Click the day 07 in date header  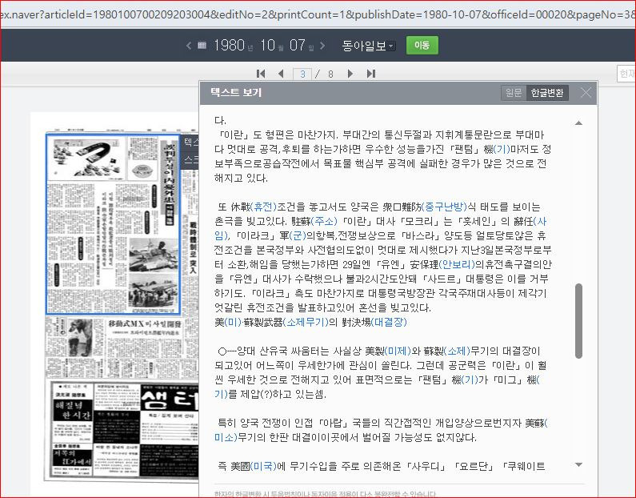point(298,45)
